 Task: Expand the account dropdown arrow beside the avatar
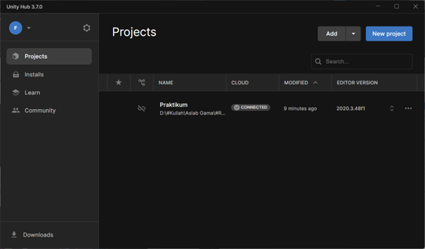point(29,28)
